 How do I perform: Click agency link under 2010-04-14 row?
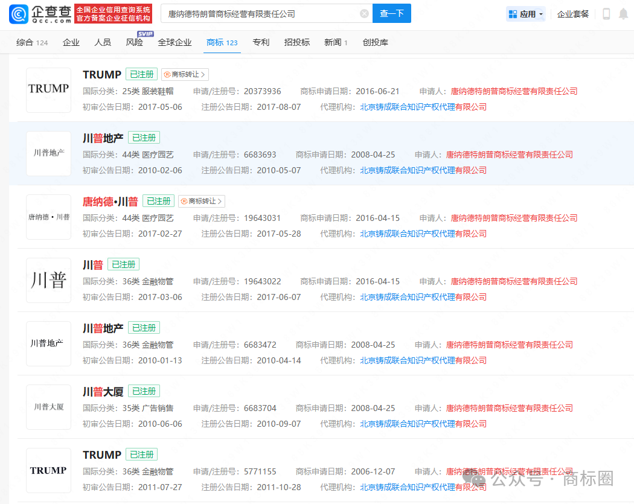pyautogui.click(x=423, y=361)
